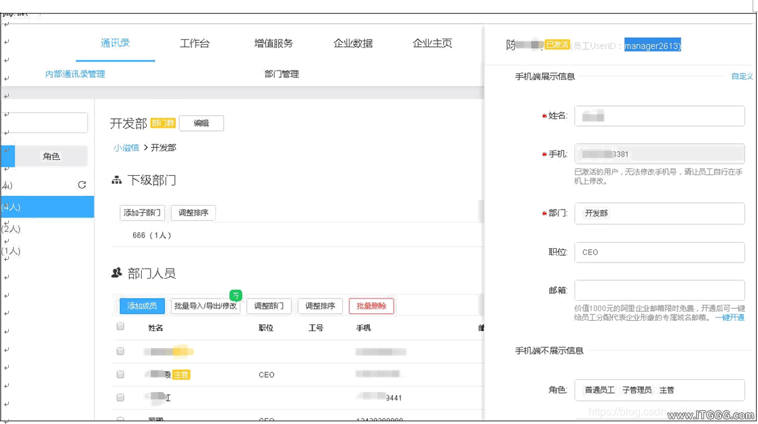Follow the 小溢信 breadcrumb link
Viewport: 758px width, 424px height.
click(126, 148)
